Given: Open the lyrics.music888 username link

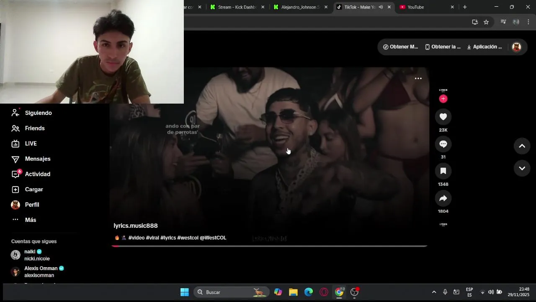Looking at the screenshot, I should tap(135, 226).
